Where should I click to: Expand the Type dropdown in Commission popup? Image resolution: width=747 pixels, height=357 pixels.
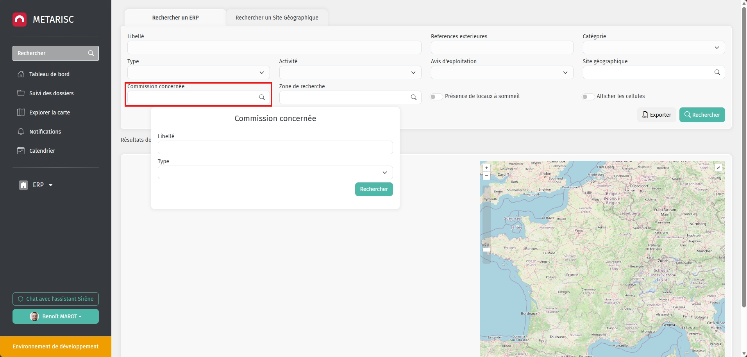(x=275, y=173)
